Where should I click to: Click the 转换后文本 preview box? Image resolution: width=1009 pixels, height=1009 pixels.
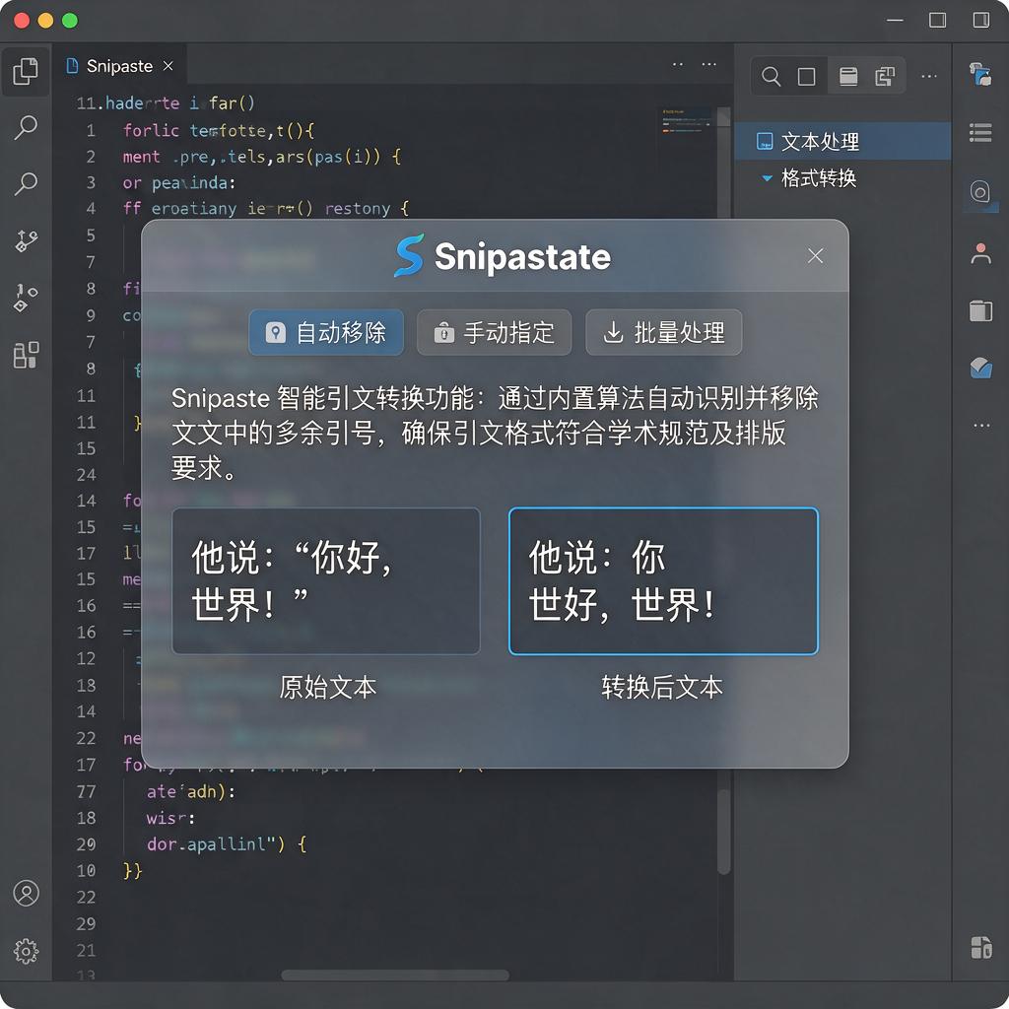pos(663,581)
